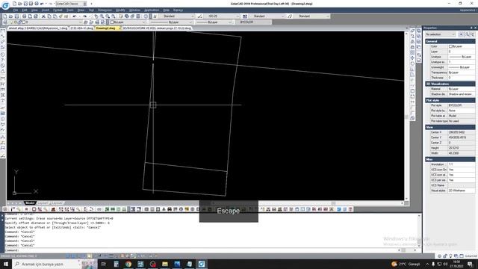Screen dimensions: 478x269
Task: Switch to the Model layout tab
Action: pyautogui.click(x=30, y=203)
